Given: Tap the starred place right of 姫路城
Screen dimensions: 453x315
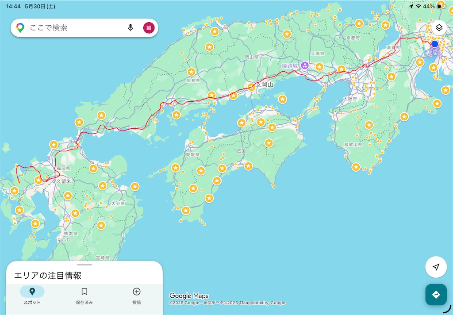Looking at the screenshot, I should tap(319, 67).
